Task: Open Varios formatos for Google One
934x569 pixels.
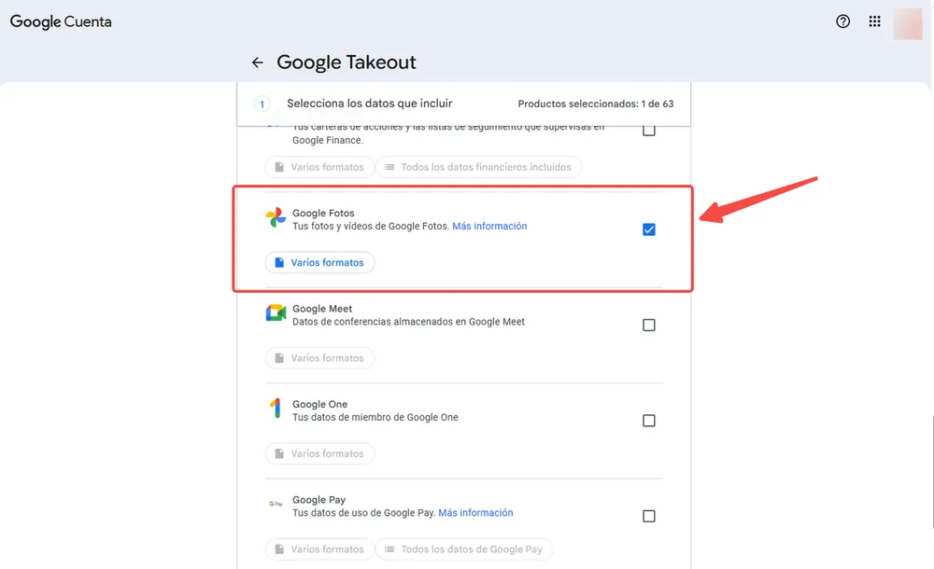Action: coord(319,453)
